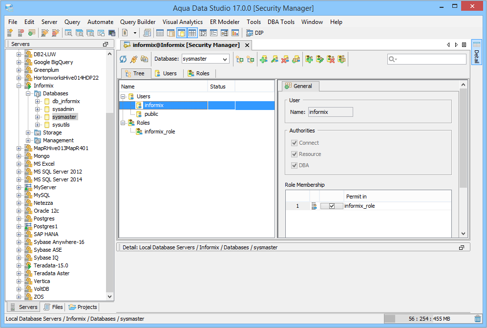Click the diagram layout toolbar icon
487x328 pixels.
(x=225, y=33)
